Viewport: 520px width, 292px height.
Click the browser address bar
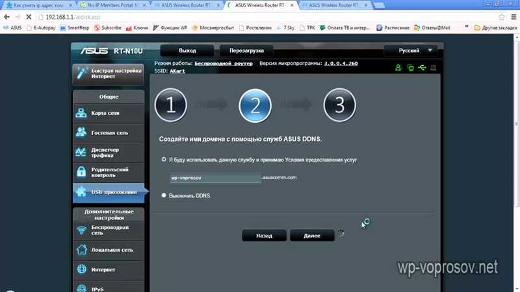[265, 17]
